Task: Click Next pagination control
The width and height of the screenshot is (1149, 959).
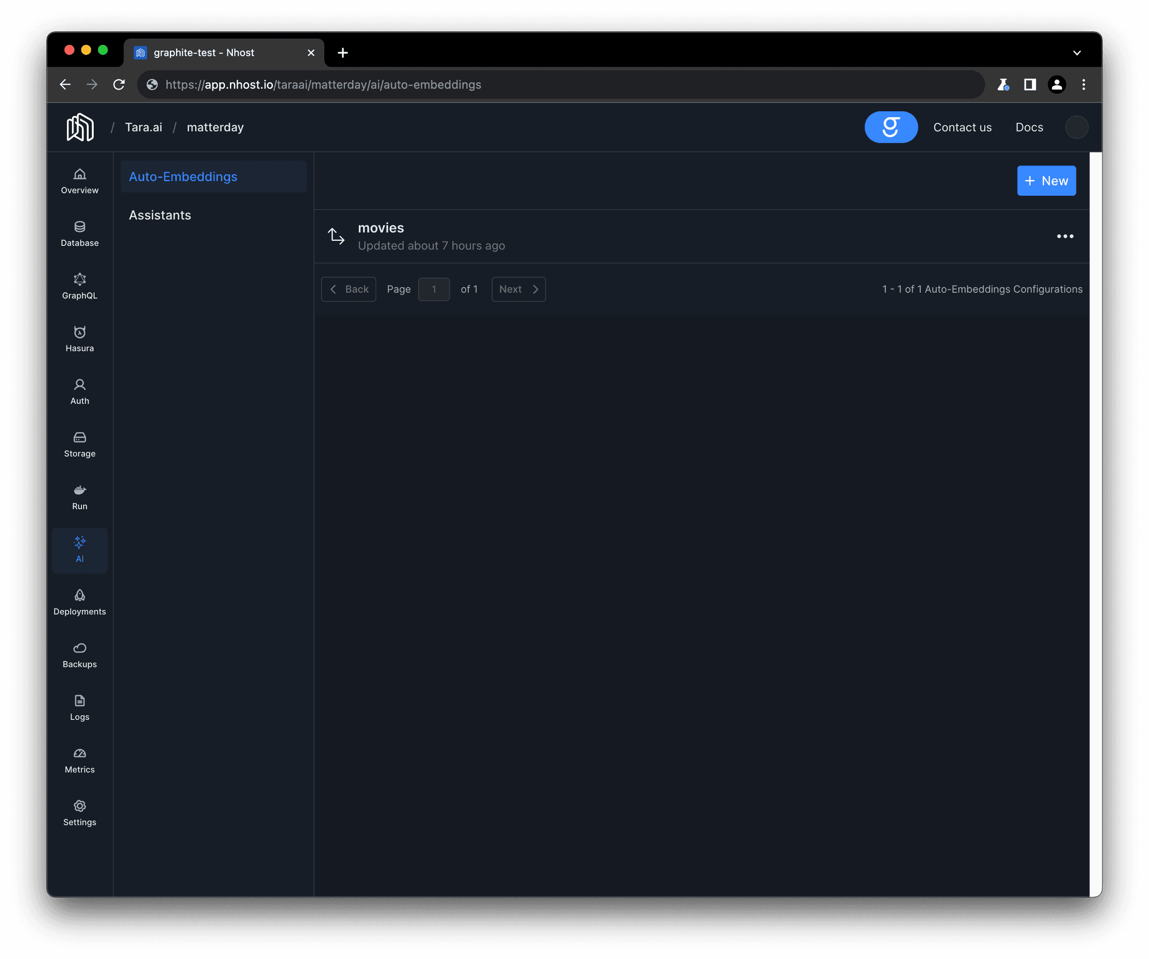Action: pyautogui.click(x=518, y=289)
